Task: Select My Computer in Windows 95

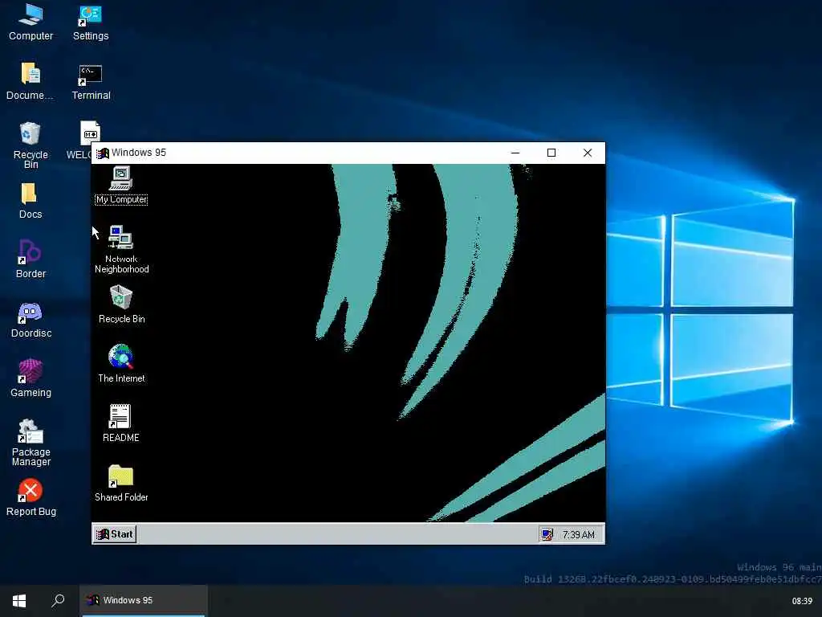Action: (x=121, y=186)
